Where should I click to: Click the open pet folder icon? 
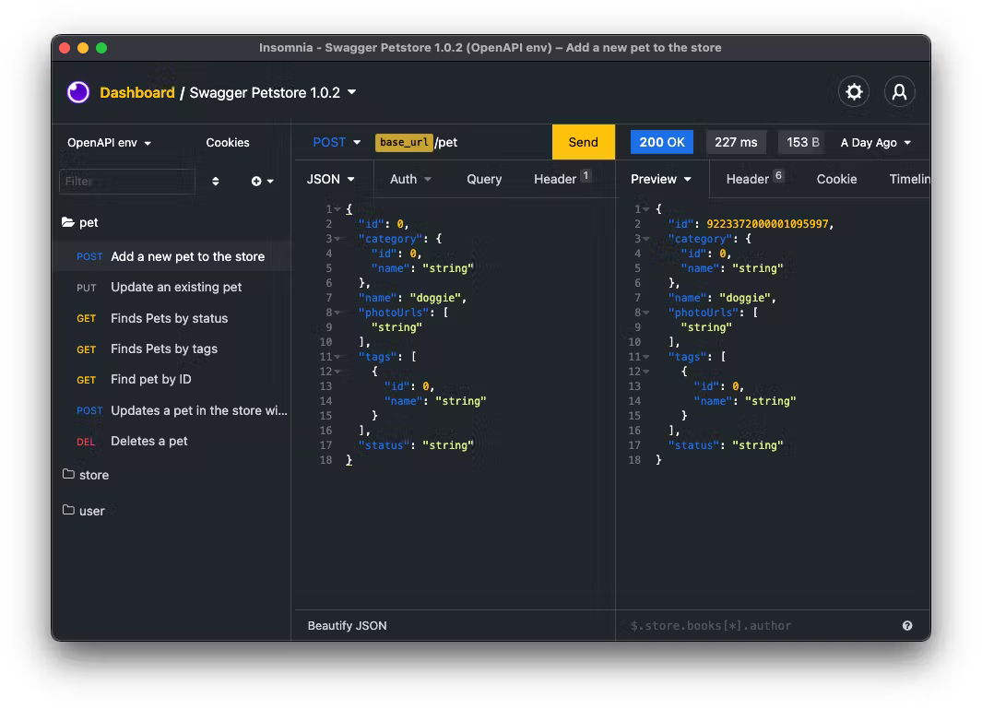coord(68,222)
